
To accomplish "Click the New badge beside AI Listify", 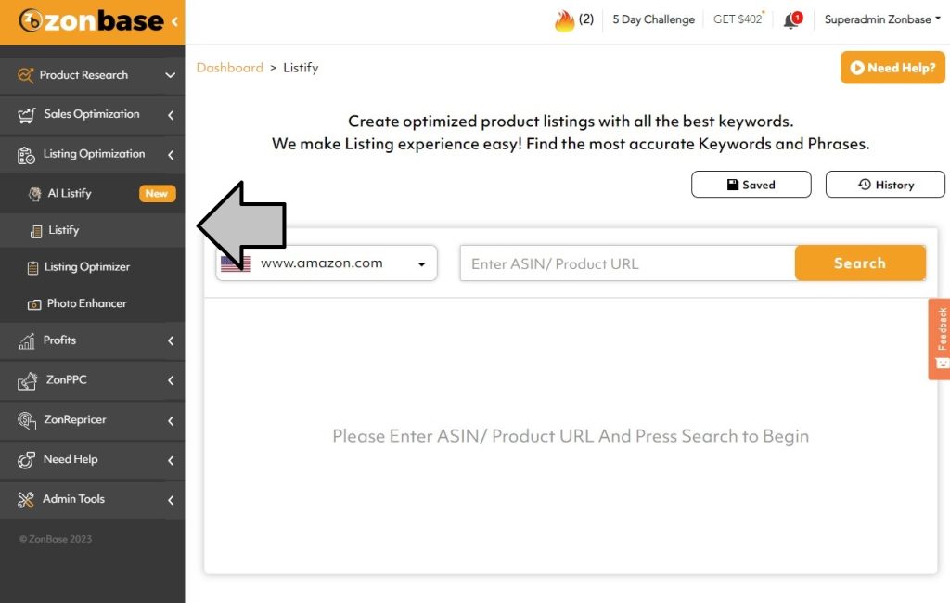I will pos(157,193).
